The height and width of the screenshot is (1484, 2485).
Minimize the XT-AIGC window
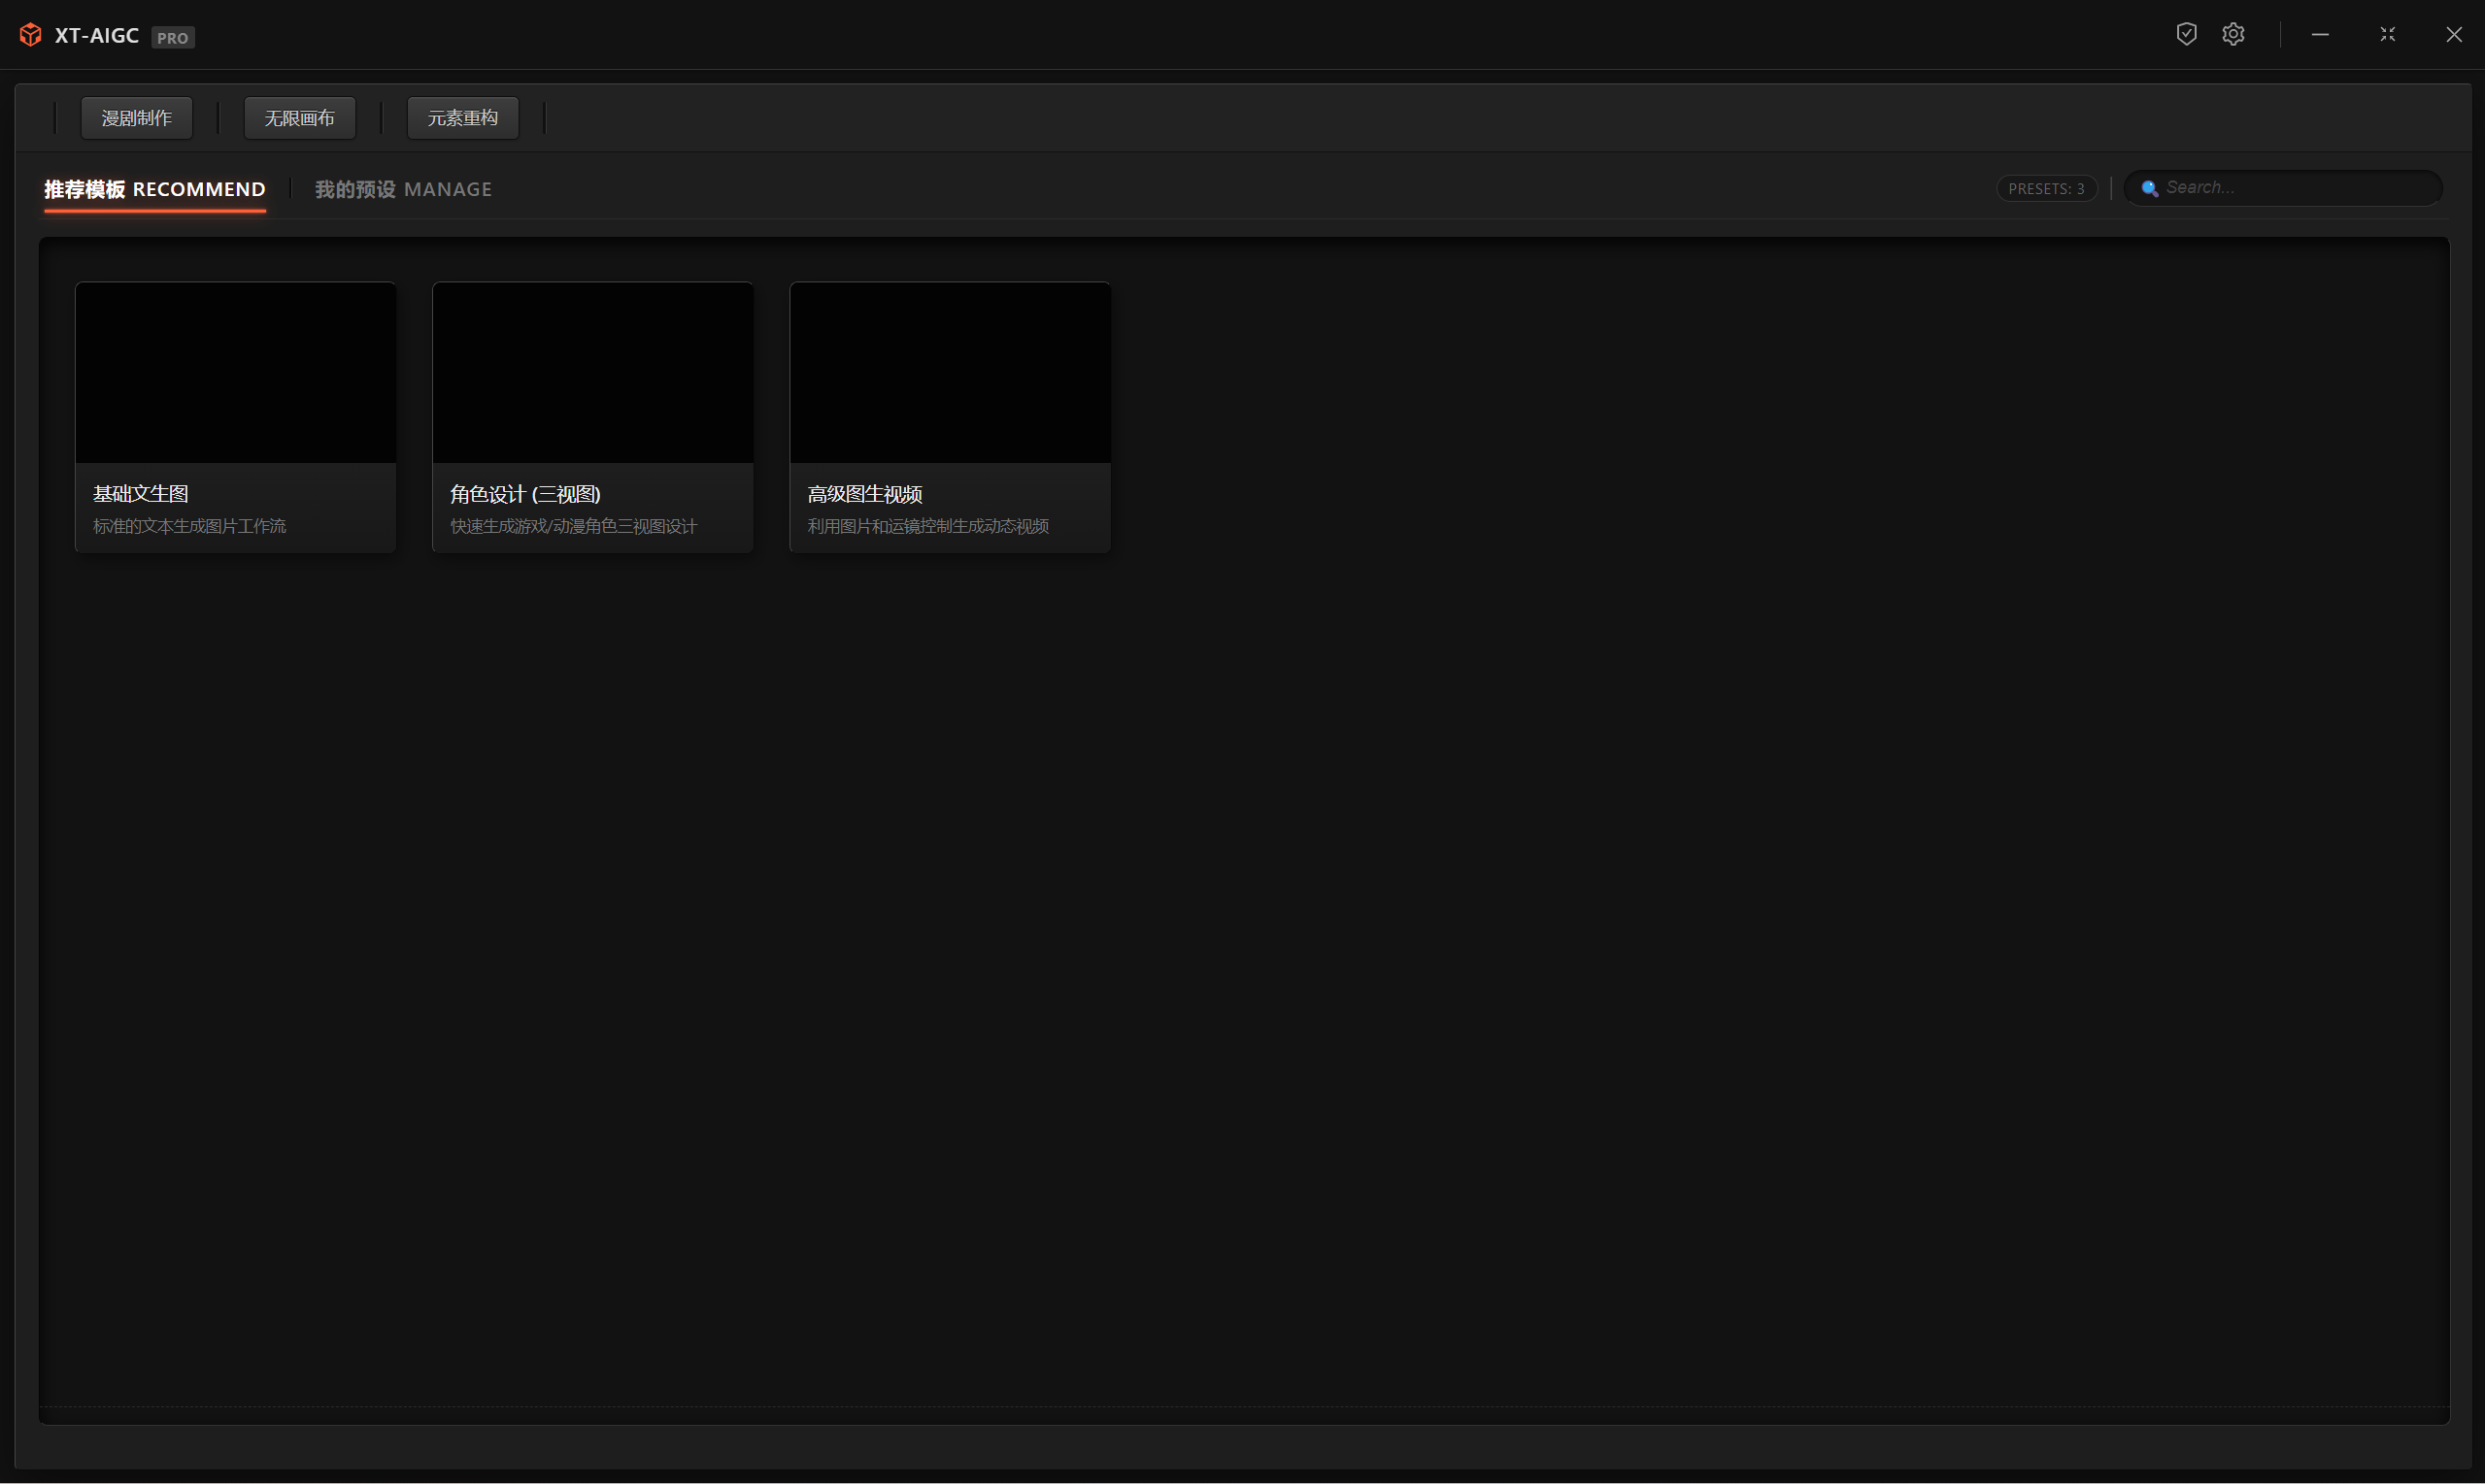pos(2320,34)
